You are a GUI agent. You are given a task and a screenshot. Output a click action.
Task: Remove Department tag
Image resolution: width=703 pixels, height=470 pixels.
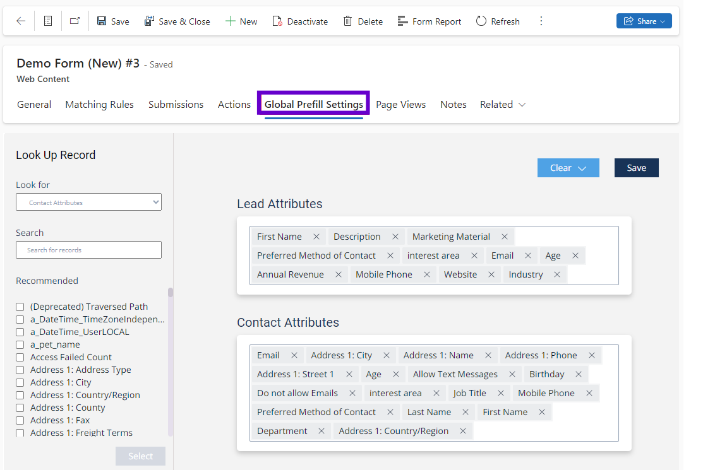click(x=321, y=431)
